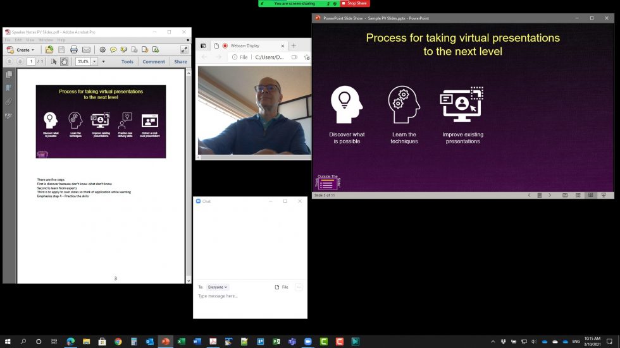Click Acrobat scroll down arrow
Image resolution: width=620 pixels, height=348 pixels.
point(189,280)
